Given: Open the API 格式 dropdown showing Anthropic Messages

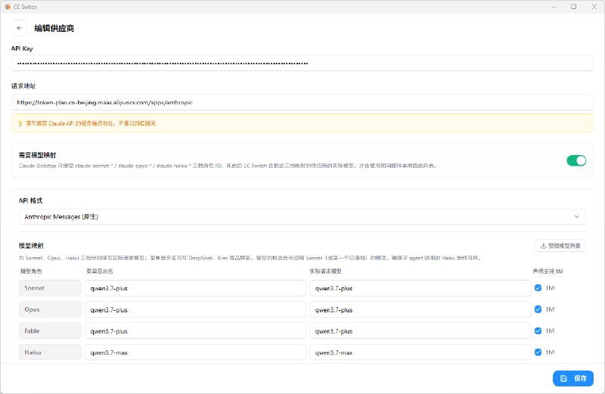Looking at the screenshot, I should click(x=302, y=217).
